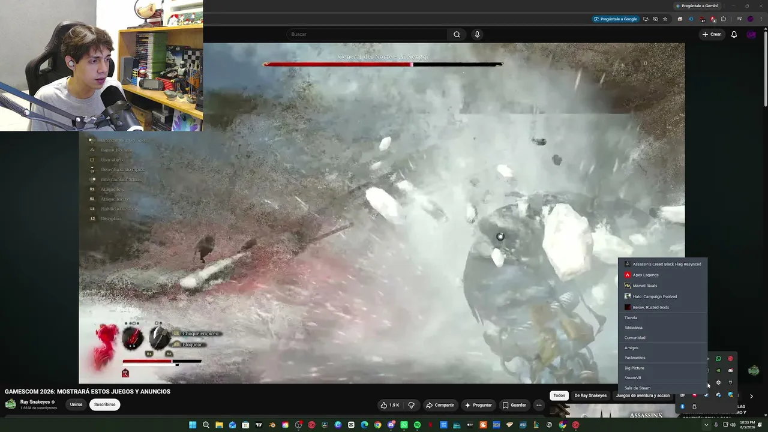Image resolution: width=768 pixels, height=432 pixels.
Task: Launch Apex Legends from Steam menu
Action: click(662, 275)
